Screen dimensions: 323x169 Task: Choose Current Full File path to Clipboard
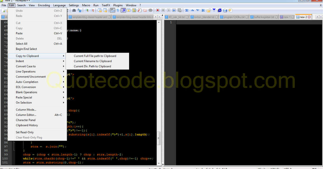tap(98, 56)
